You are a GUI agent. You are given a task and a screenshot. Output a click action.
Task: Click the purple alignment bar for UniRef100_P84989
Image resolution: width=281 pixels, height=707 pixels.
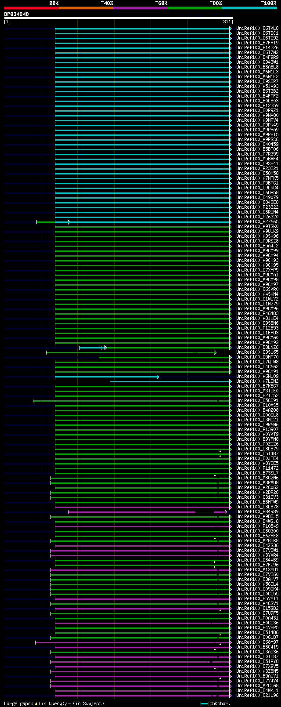147,512
